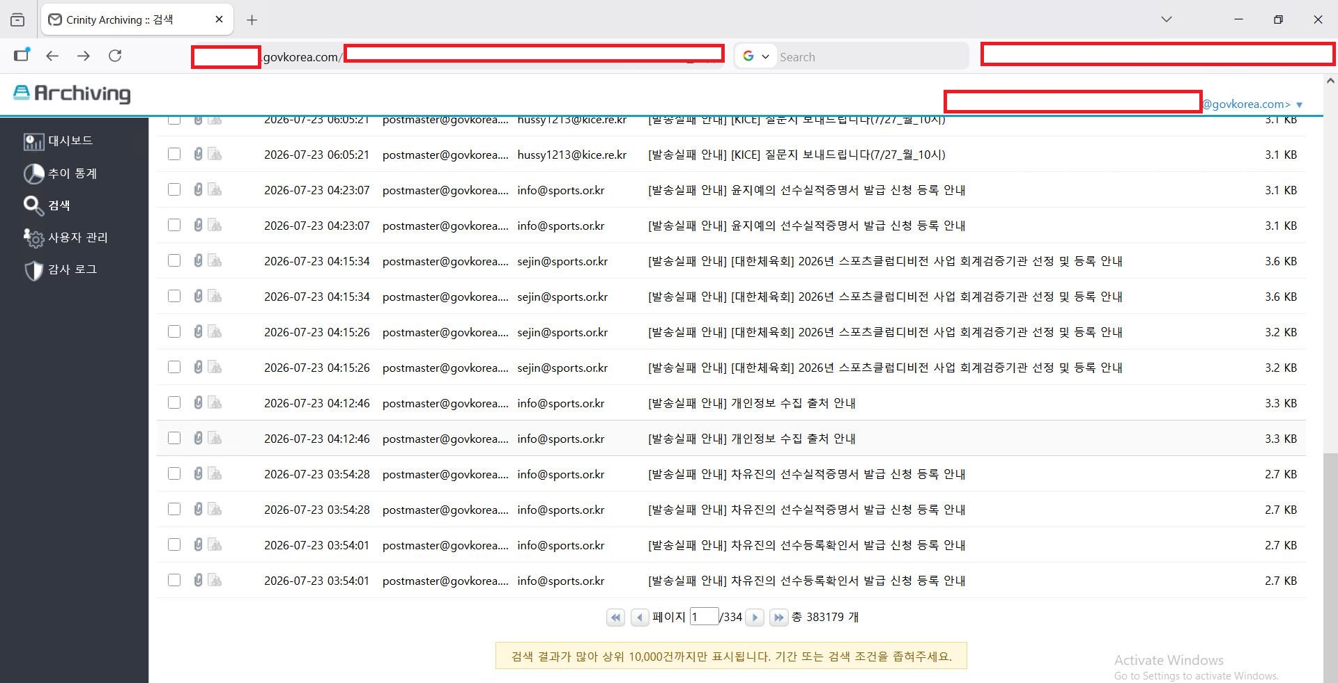Tick checkbox of upper 04:15:34 sejin row
The image size is (1338, 683).
coord(174,260)
